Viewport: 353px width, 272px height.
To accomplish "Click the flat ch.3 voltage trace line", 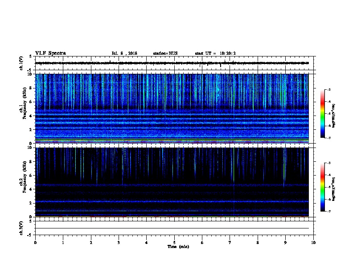I will click(172, 228).
